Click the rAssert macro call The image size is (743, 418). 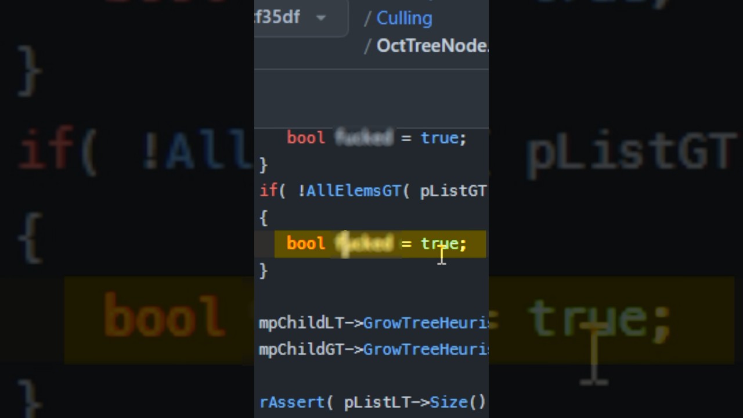pyautogui.click(x=291, y=402)
